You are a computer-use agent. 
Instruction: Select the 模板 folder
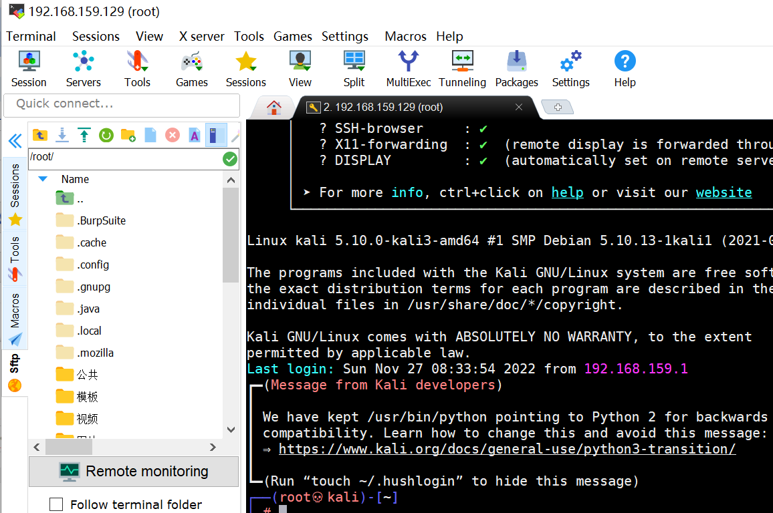tap(78, 397)
